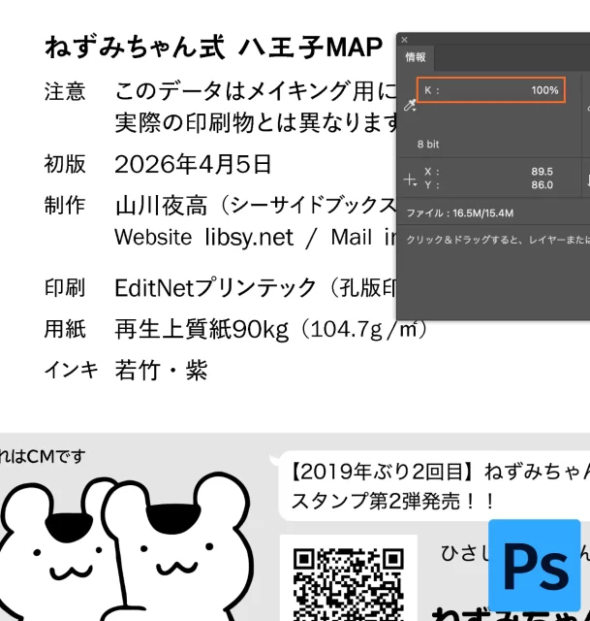590x621 pixels.
Task: Close the 情報 panel with the X
Action: 405,40
